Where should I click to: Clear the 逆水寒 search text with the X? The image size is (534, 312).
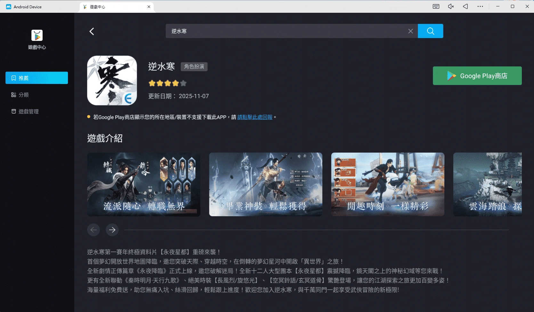coord(411,31)
